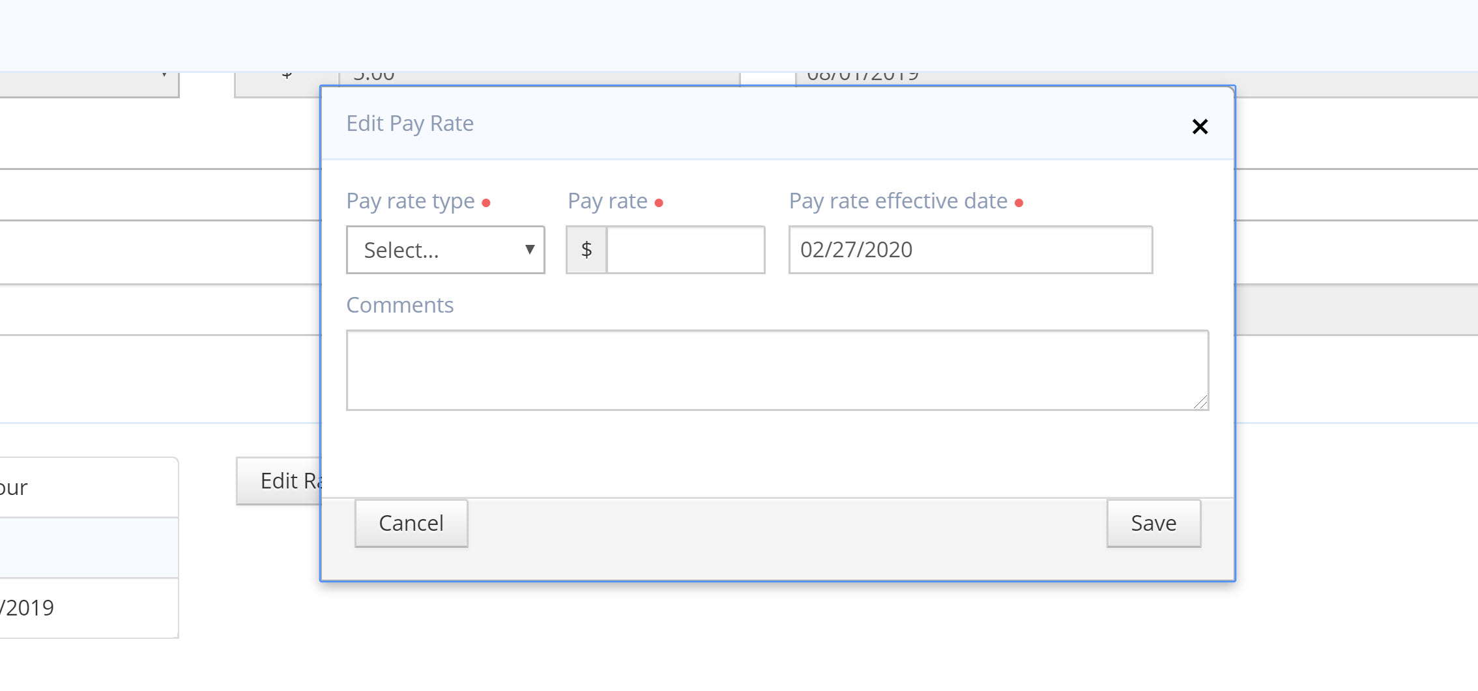The width and height of the screenshot is (1478, 691).
Task: Open the Pay rate effective date field
Action: [x=970, y=250]
